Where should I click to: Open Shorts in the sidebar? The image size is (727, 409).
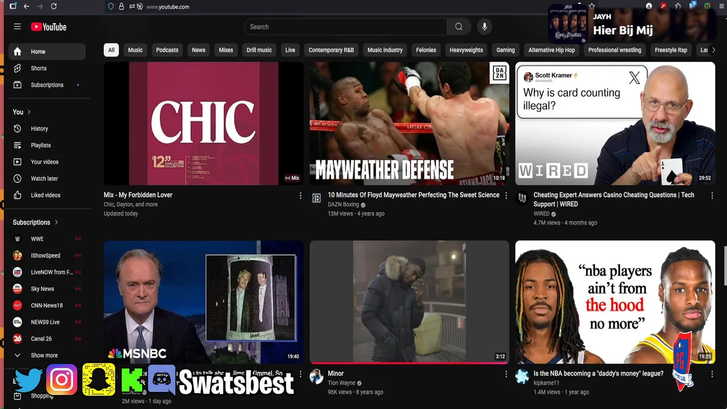click(x=47, y=68)
